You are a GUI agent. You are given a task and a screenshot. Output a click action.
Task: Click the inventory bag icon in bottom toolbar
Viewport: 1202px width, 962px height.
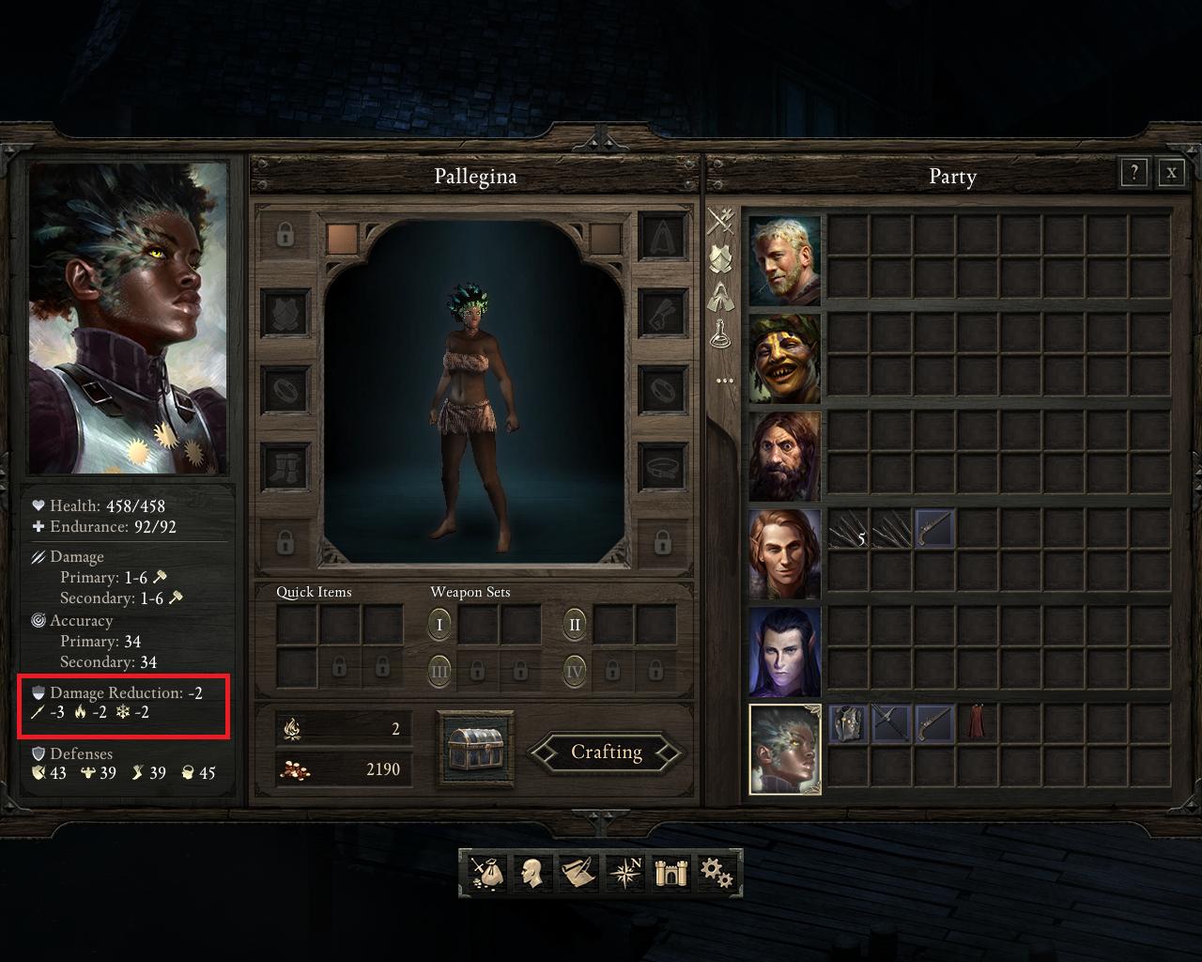(486, 873)
